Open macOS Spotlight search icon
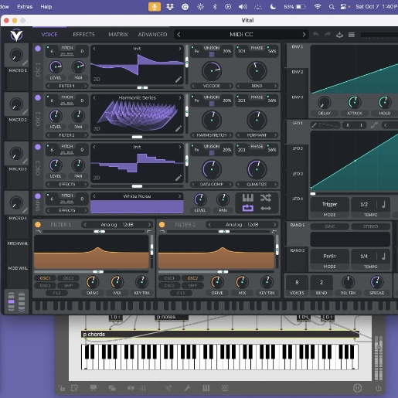Image resolution: width=398 pixels, height=398 pixels. (x=332, y=7)
